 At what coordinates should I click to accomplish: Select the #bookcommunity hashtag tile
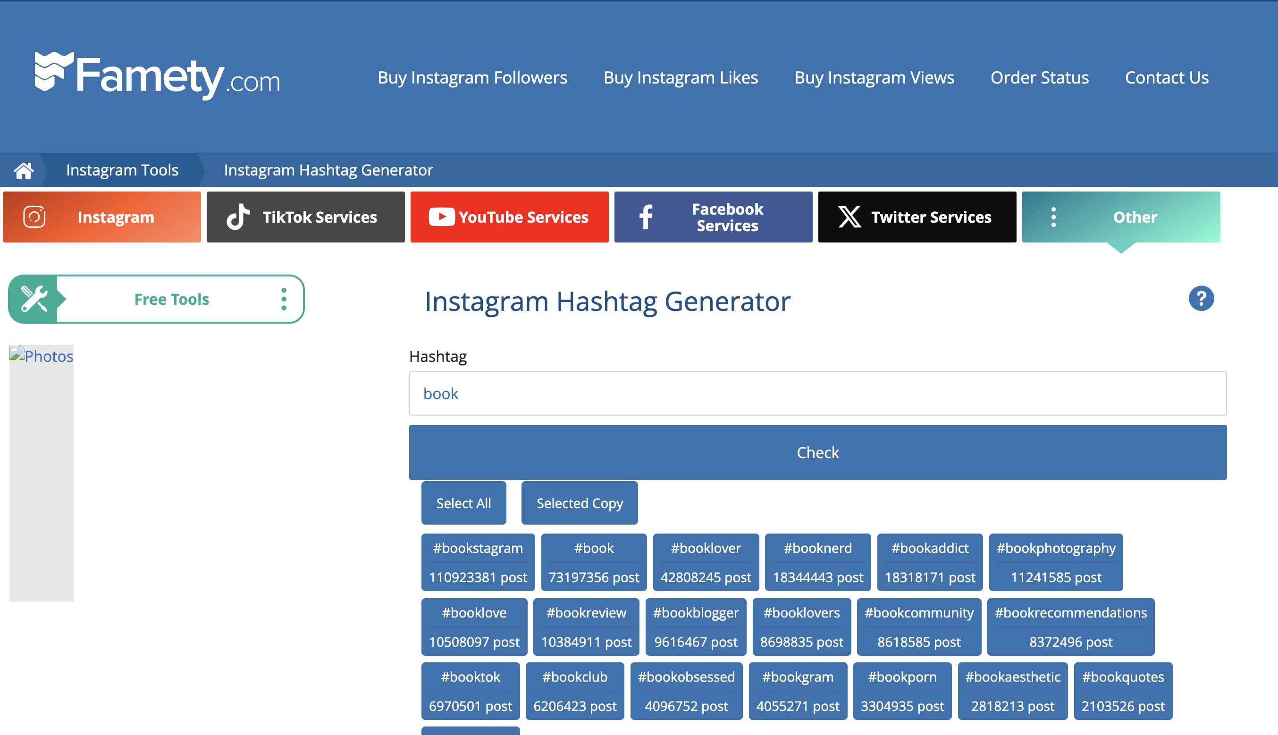tap(919, 627)
